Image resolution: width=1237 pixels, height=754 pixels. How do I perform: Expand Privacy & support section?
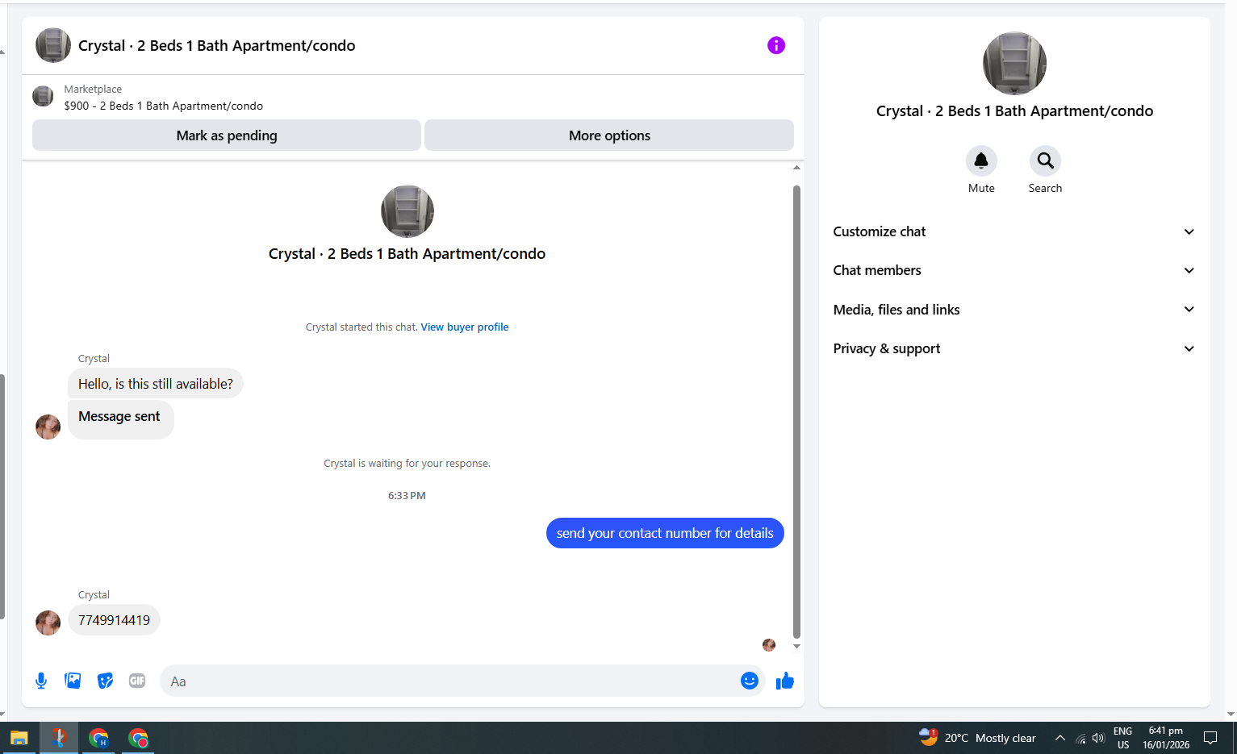point(1014,348)
